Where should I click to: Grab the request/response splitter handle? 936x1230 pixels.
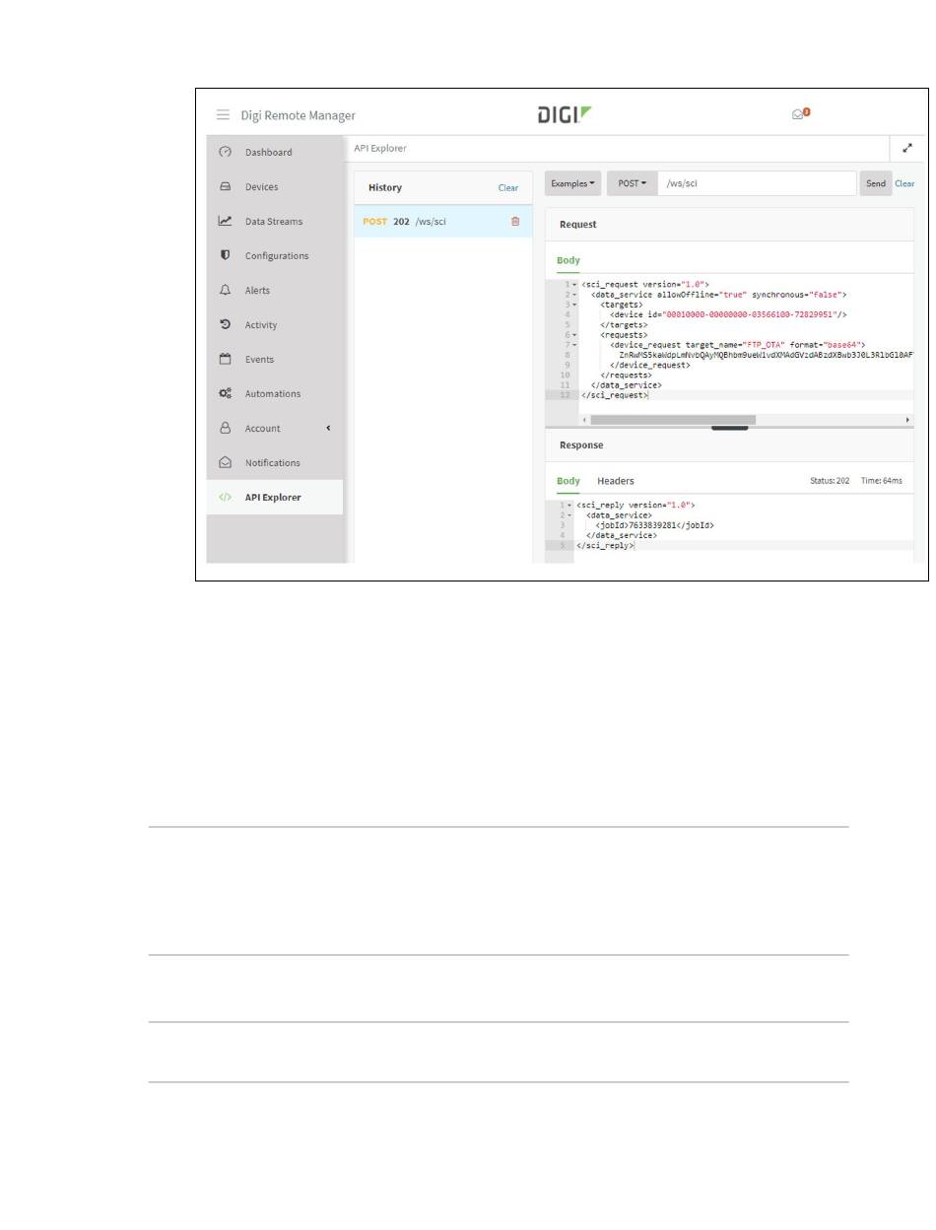[x=729, y=428]
